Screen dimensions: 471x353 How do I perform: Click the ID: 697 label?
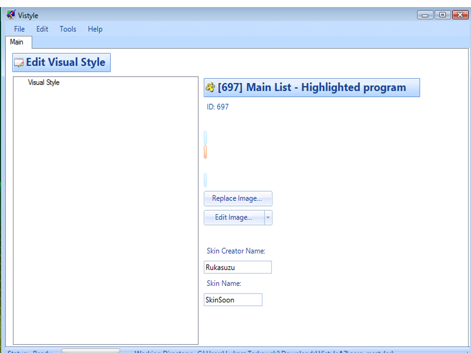[217, 107]
